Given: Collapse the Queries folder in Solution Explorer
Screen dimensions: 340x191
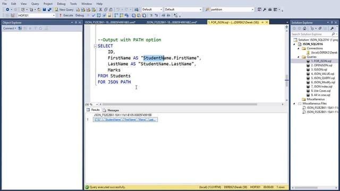Looking at the screenshot, I should click(x=299, y=57).
